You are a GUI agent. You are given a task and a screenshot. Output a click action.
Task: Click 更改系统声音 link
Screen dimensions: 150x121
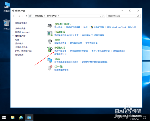coord(76,43)
